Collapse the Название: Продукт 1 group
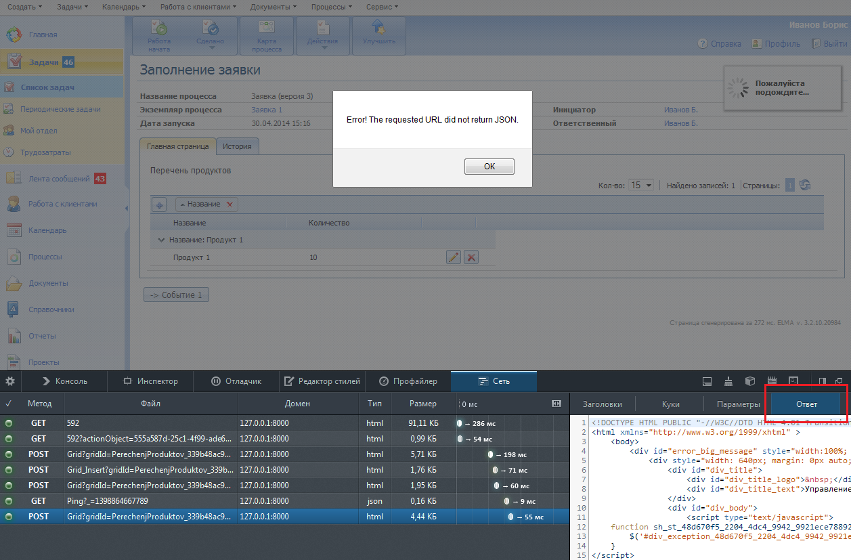 click(x=161, y=240)
